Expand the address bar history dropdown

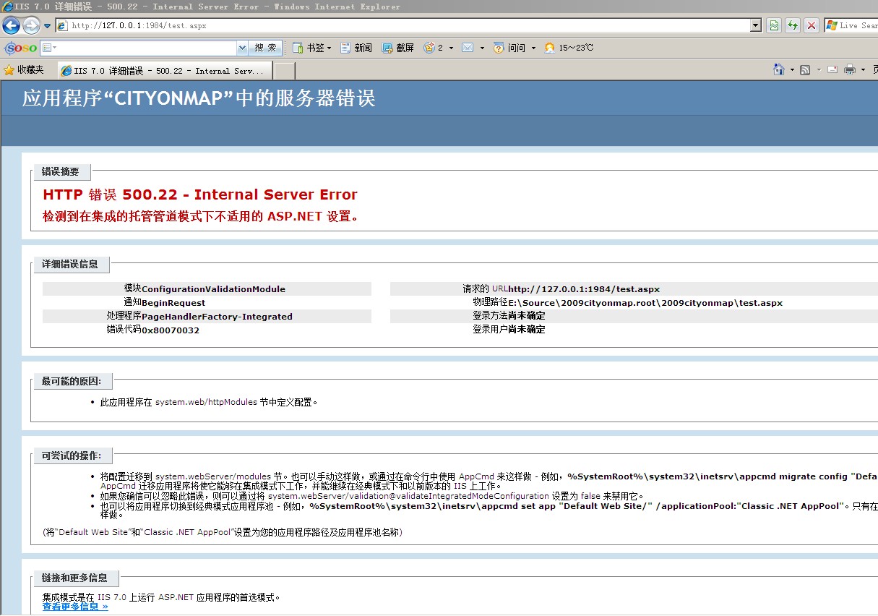(x=756, y=25)
